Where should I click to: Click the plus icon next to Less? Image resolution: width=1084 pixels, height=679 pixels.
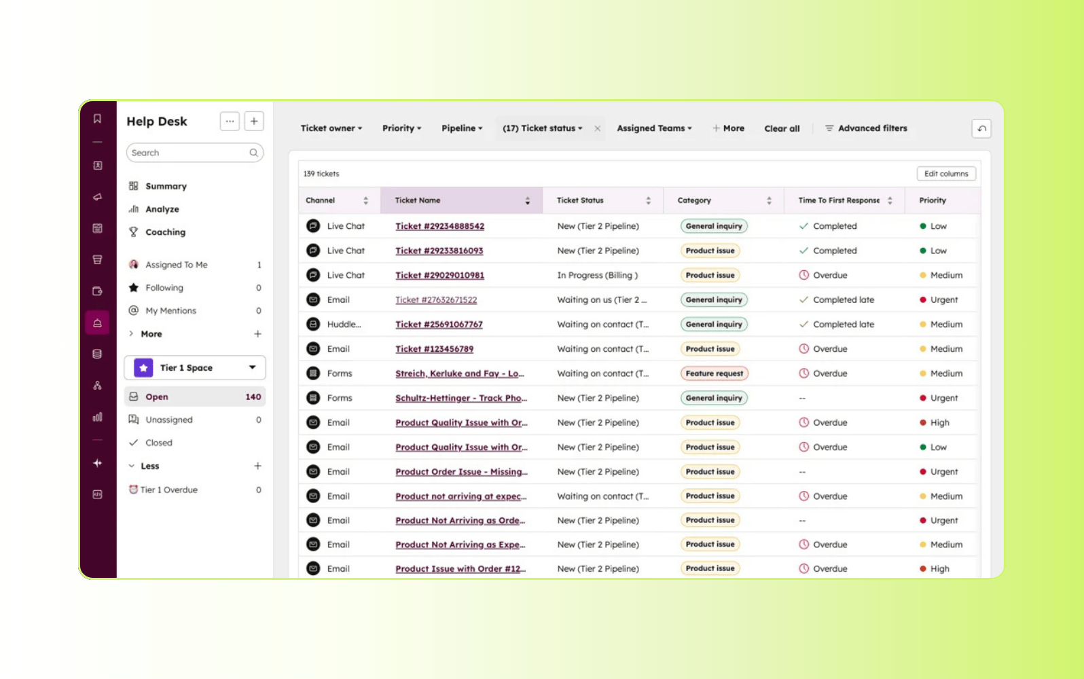[x=257, y=466]
